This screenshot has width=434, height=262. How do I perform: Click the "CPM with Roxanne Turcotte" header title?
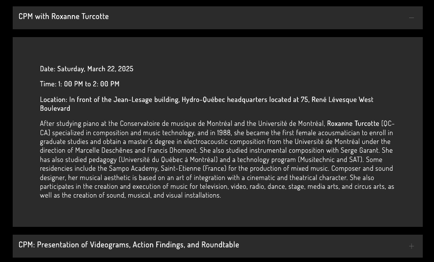[x=63, y=17]
